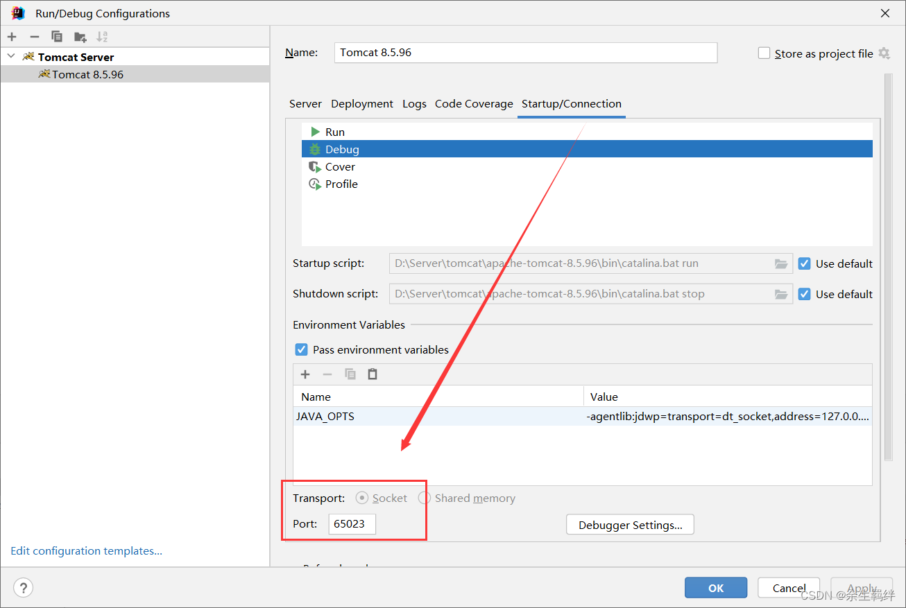The height and width of the screenshot is (608, 906).
Task: Open help with the question mark icon
Action: (x=23, y=587)
